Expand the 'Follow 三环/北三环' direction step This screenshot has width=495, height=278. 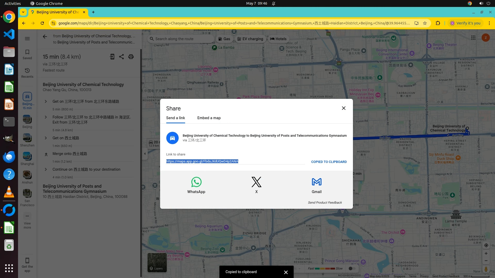(x=46, y=117)
